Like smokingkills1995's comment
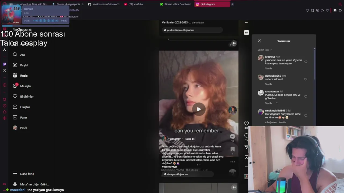Screen dimensions: 344x193 (x=306, y=116)
